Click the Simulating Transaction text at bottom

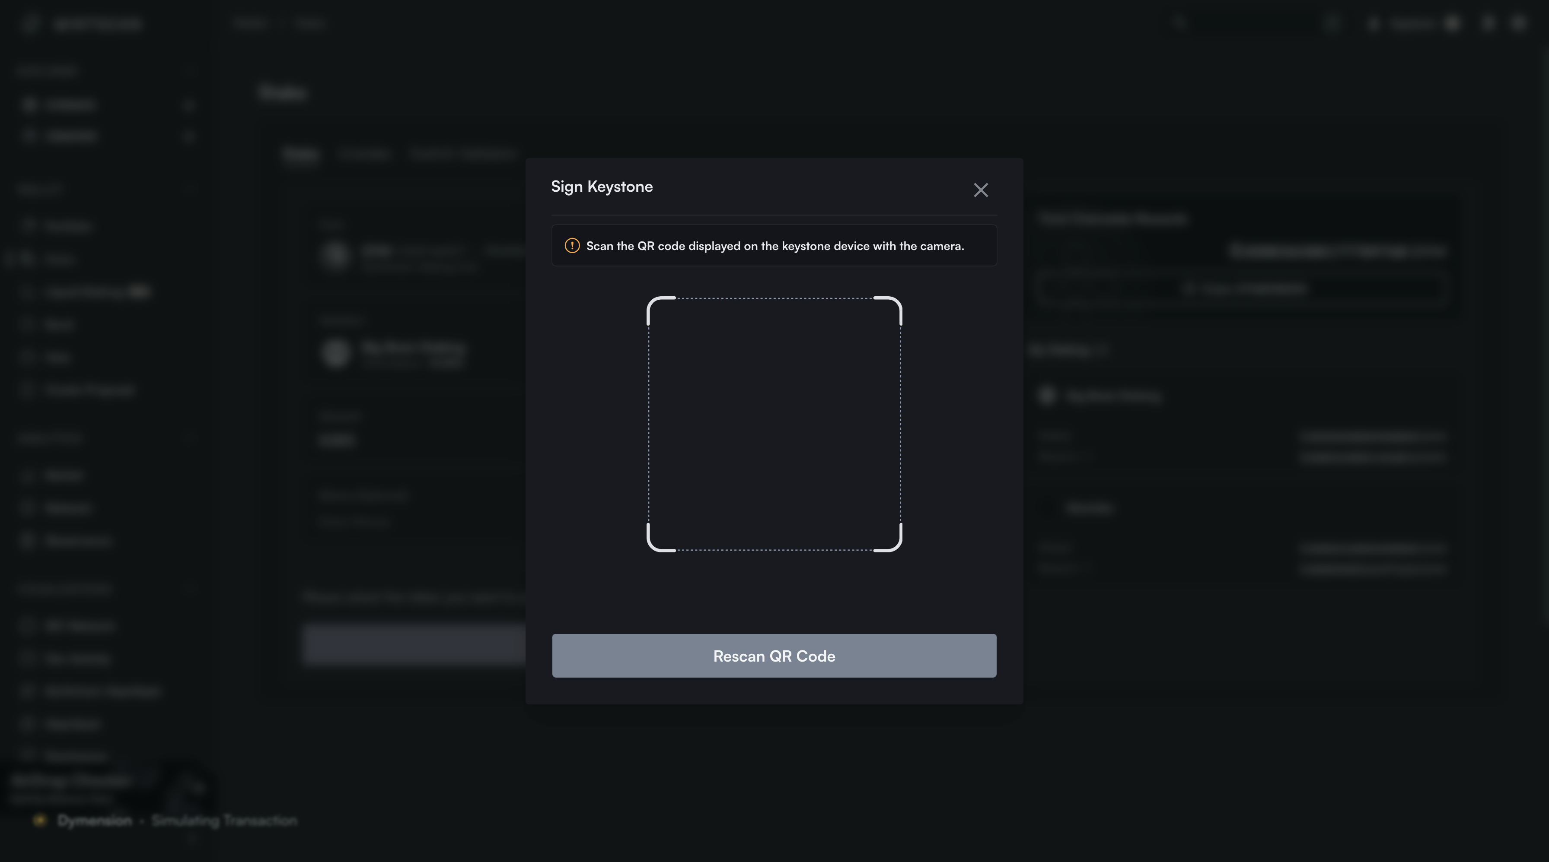[x=224, y=821]
